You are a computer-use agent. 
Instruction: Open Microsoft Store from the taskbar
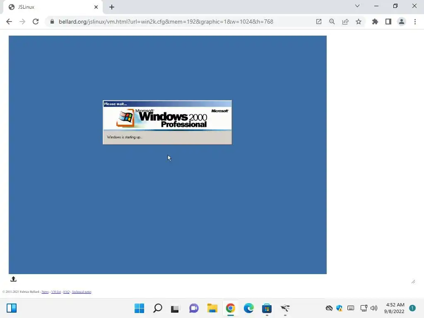click(267, 308)
